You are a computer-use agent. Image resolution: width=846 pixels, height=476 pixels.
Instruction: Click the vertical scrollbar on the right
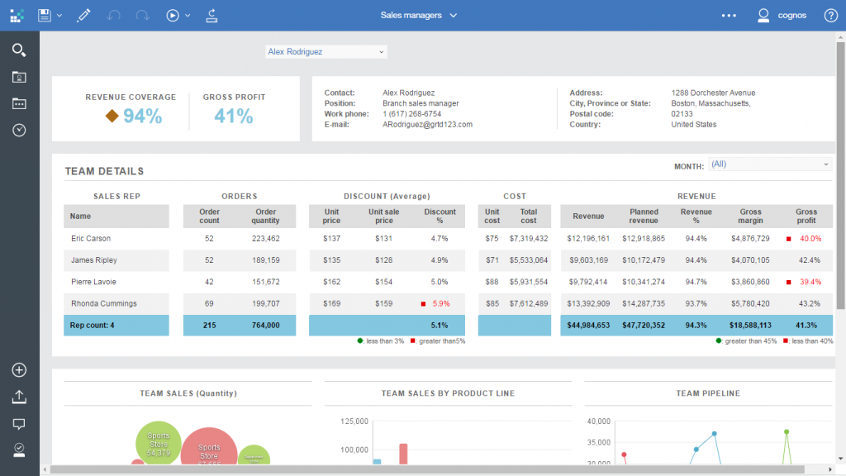(840, 165)
